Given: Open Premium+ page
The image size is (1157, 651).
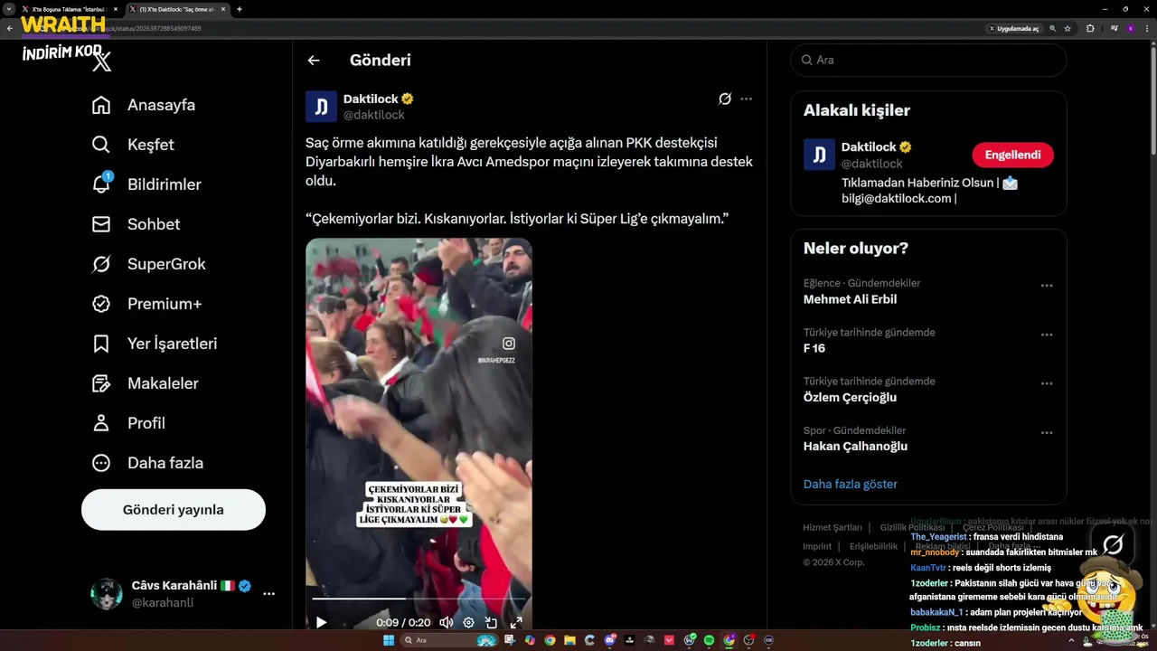Looking at the screenshot, I should pos(147,304).
